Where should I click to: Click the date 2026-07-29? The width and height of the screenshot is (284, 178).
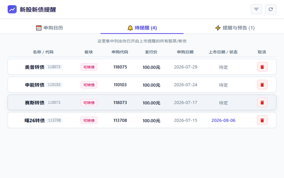pos(185,67)
